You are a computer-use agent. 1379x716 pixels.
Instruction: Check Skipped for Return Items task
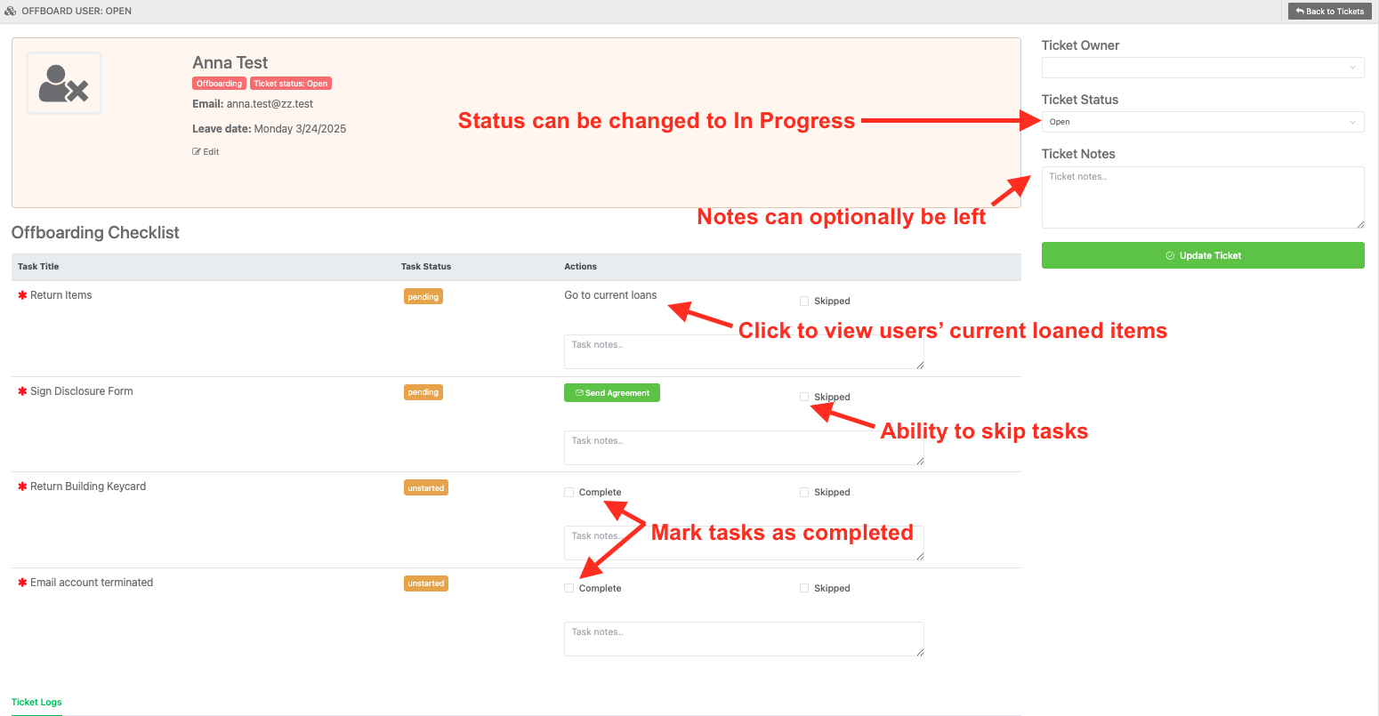coord(804,301)
